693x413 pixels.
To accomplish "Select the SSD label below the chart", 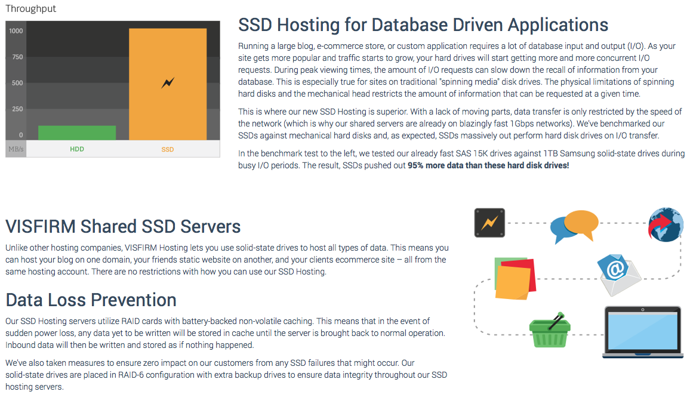I will click(167, 149).
